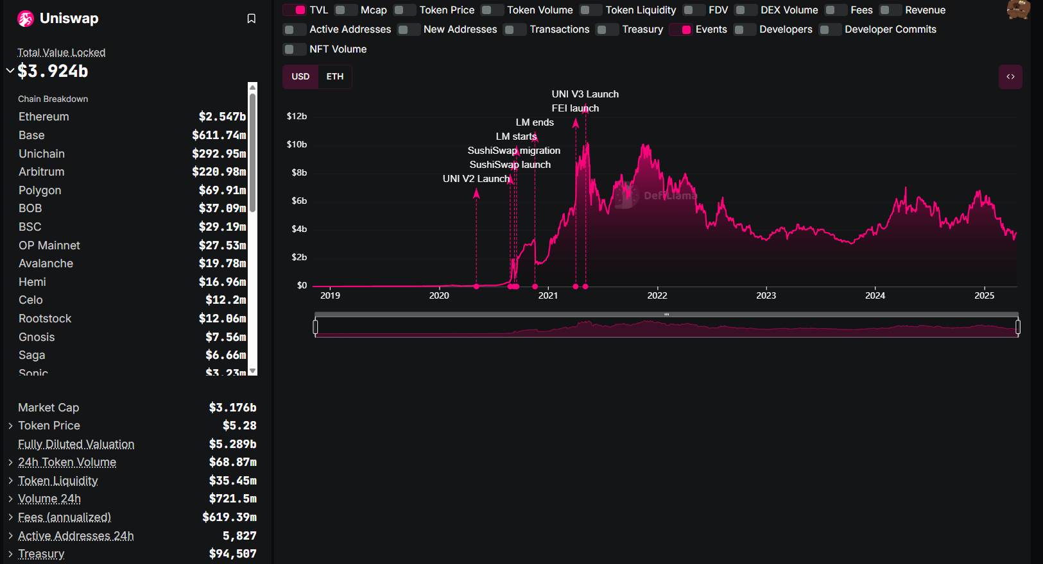The width and height of the screenshot is (1043, 564).
Task: Expand the 24h Token Volume row
Action: click(x=10, y=462)
